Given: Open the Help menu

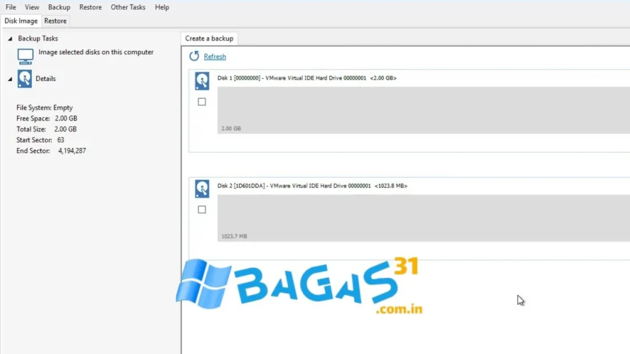Looking at the screenshot, I should (162, 7).
